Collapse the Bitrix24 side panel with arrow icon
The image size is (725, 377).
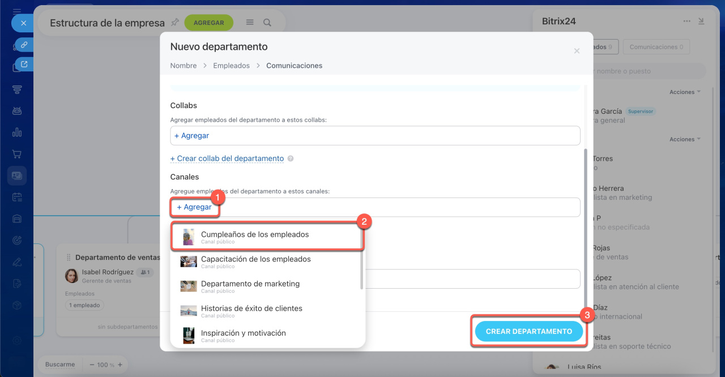click(701, 22)
